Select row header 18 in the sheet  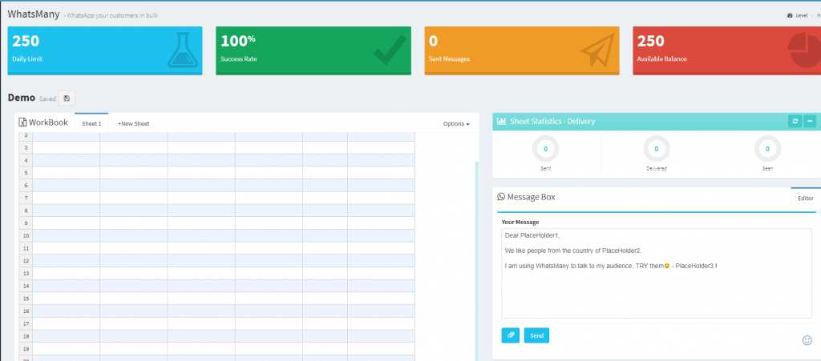pyautogui.click(x=26, y=335)
